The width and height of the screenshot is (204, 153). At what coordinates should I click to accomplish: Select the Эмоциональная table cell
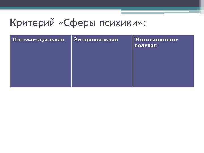(102, 61)
